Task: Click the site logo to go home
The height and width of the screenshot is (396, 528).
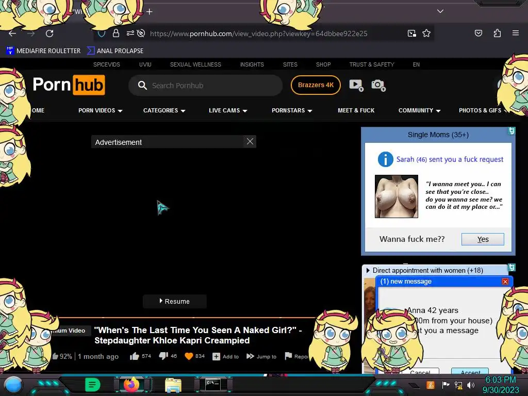Action: pos(69,85)
